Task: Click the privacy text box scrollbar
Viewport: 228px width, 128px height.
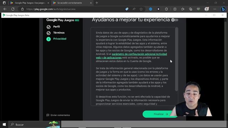Action: click(x=176, y=59)
